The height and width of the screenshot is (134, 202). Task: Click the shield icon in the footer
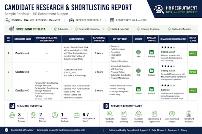[x=7, y=130]
